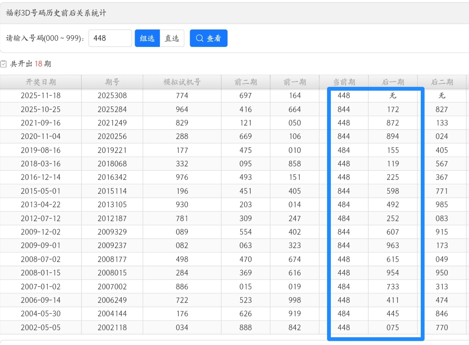Click value 888 in 2002118 row
This screenshot has height=345, width=469.
coord(245,327)
